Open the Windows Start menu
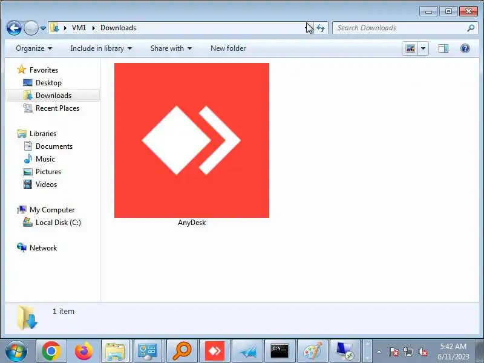The image size is (484, 363). pyautogui.click(x=16, y=351)
